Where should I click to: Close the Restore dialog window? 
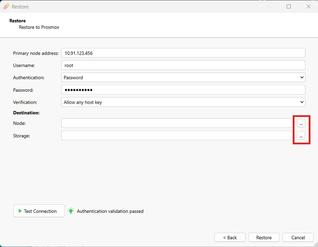tap(308, 6)
